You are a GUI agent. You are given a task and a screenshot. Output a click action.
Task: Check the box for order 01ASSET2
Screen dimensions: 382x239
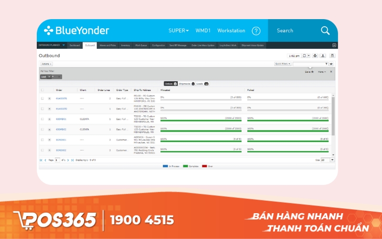(x=42, y=109)
